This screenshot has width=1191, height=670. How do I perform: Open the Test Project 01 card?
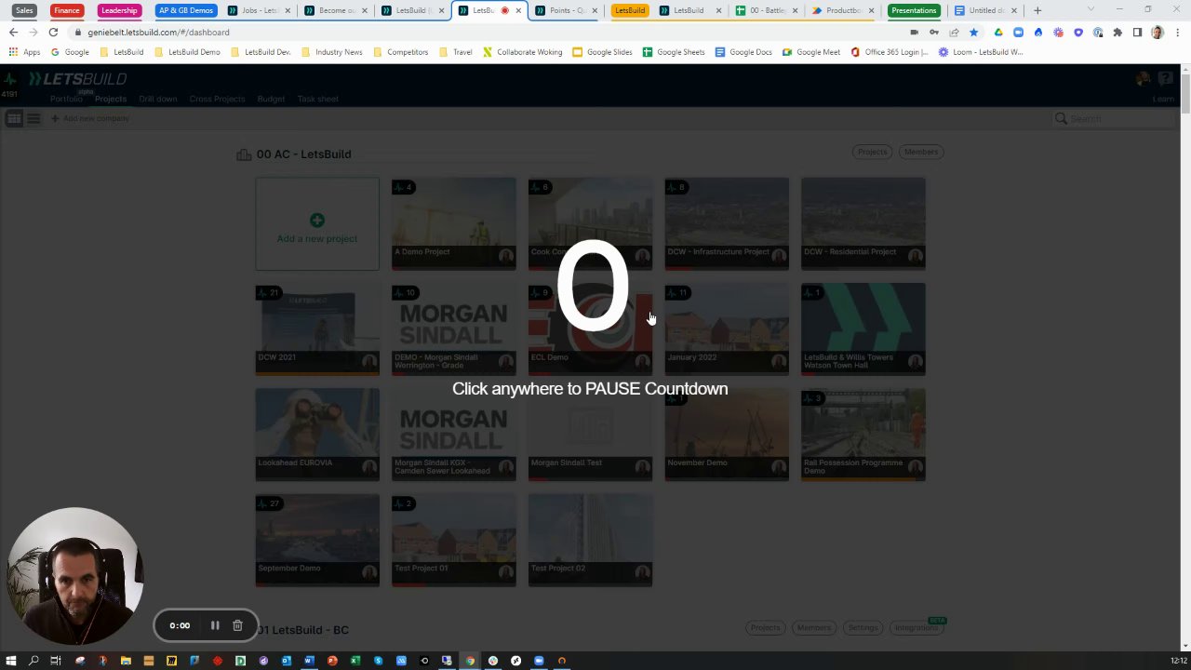click(454, 540)
